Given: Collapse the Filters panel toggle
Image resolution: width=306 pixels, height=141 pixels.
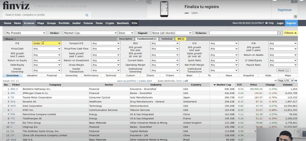Looking at the screenshot, I should click(290, 33).
